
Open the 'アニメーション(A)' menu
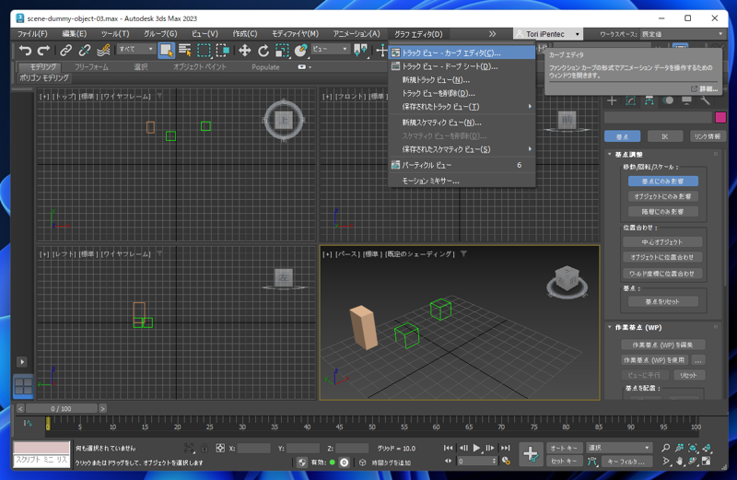click(x=357, y=34)
